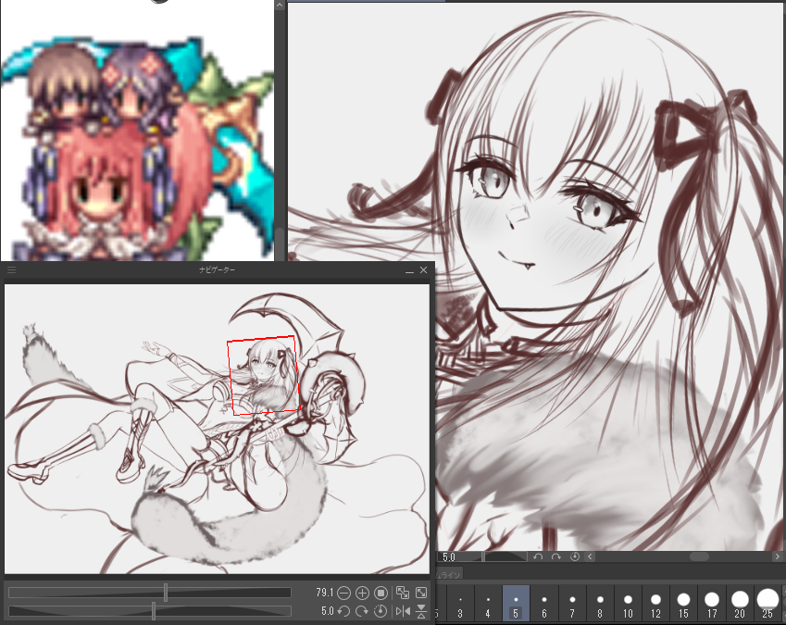786x625 pixels.
Task: Click the Navigator rotation slider
Action: pos(150,611)
